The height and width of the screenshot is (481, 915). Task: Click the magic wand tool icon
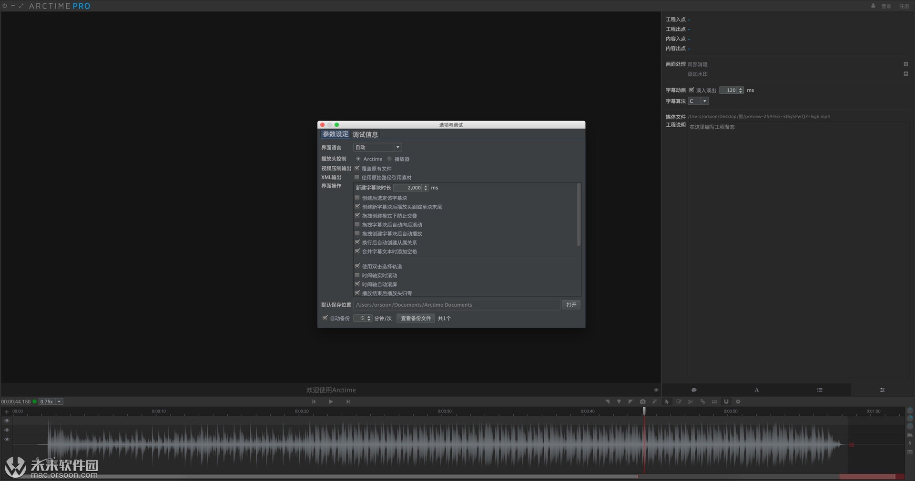coord(654,401)
